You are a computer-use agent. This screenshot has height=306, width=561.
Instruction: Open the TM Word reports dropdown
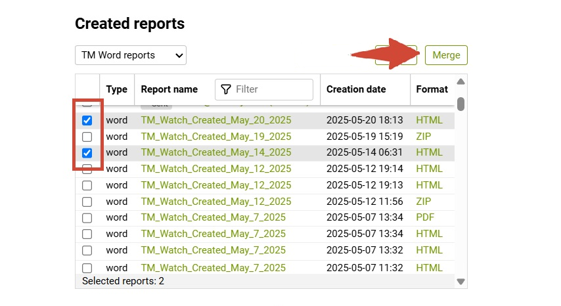point(131,55)
